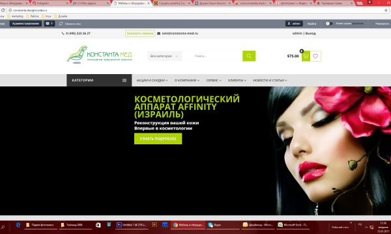Expand the КАТЕГОРИИ catalog menu
Viewport: 391px width, 234px height.
tap(99, 81)
